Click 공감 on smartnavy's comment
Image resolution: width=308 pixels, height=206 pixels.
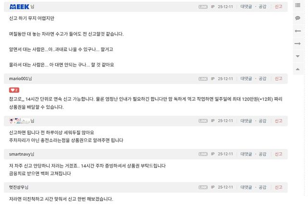click(262, 154)
